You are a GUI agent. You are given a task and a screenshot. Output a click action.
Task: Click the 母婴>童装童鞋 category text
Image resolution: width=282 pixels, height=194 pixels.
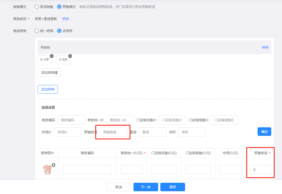pyautogui.click(x=46, y=19)
